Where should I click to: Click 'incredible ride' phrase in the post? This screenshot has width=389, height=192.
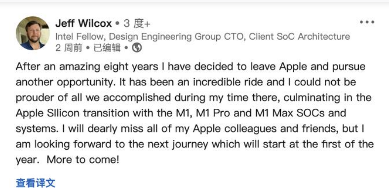pos(228,82)
